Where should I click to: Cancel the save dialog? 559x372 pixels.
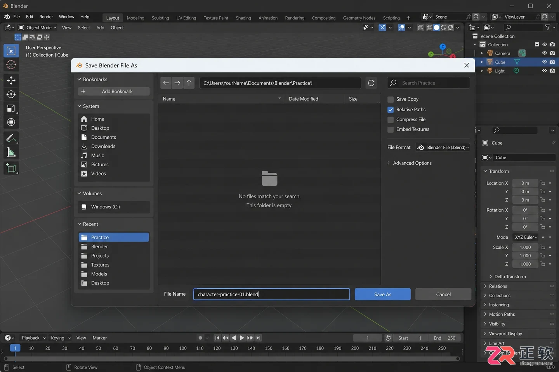click(x=443, y=294)
